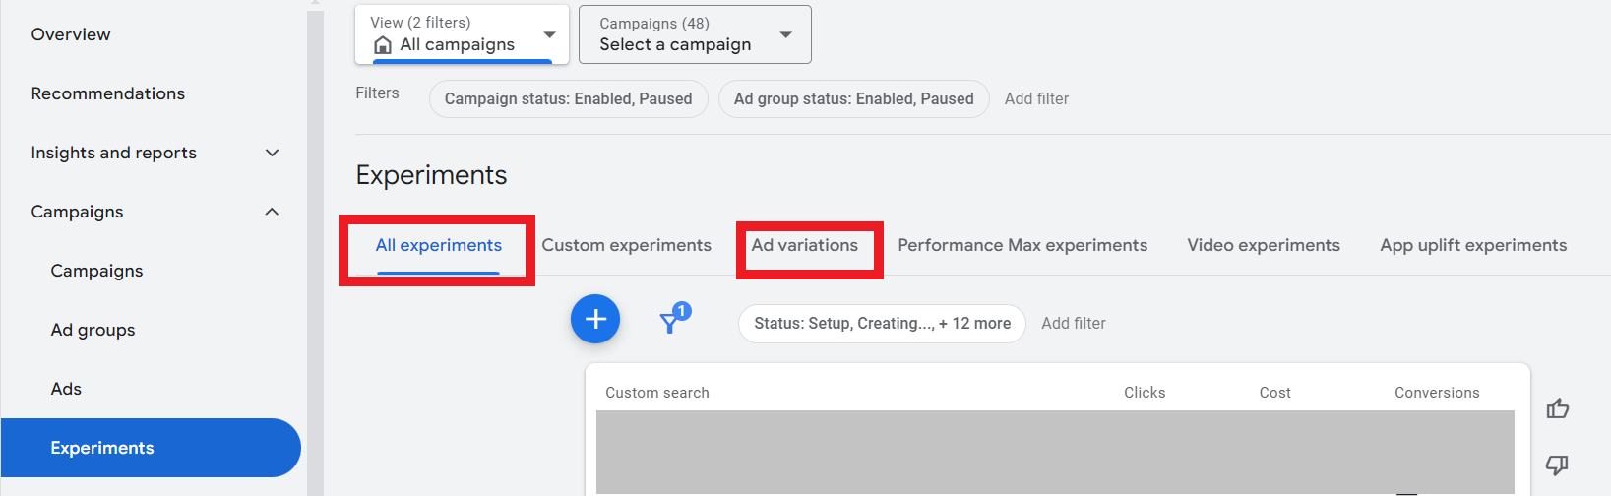Click Add filter beside Status chip
The width and height of the screenshot is (1611, 496).
click(1074, 323)
